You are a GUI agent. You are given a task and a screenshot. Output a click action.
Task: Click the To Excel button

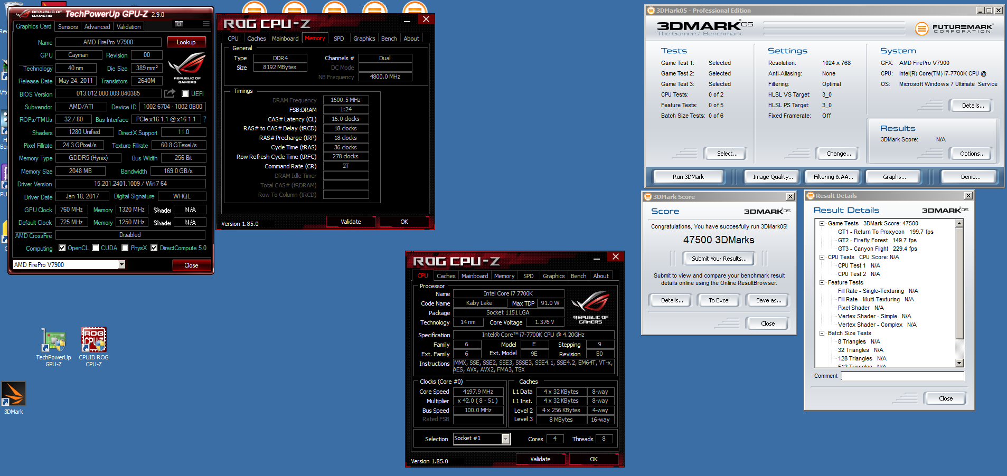tap(719, 300)
